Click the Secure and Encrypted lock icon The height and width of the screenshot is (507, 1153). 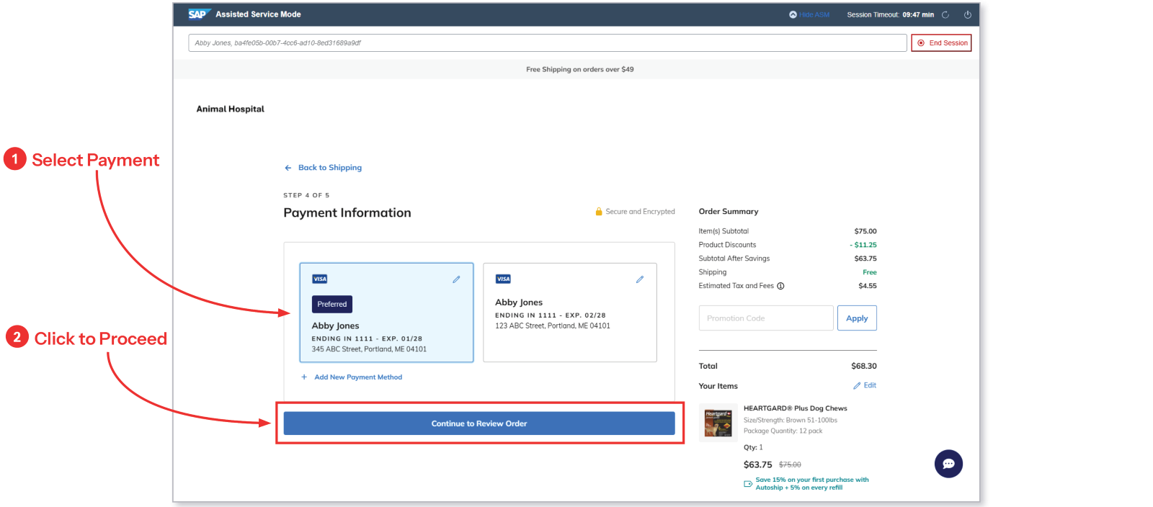pos(599,212)
